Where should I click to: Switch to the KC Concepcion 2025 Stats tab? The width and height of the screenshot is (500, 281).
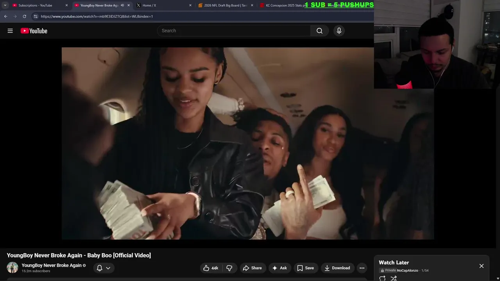[284, 5]
